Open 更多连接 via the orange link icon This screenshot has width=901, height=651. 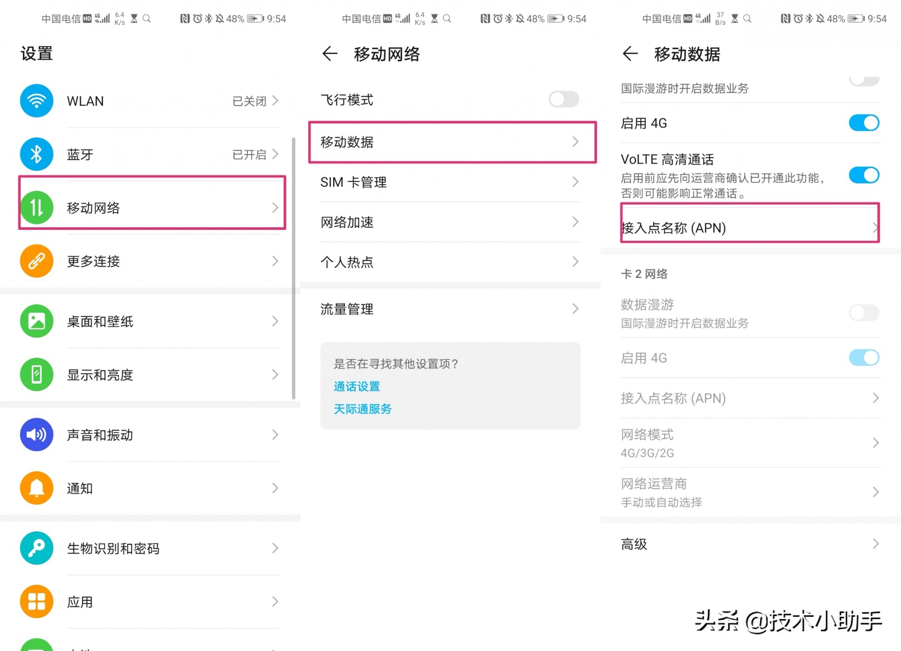pos(36,261)
